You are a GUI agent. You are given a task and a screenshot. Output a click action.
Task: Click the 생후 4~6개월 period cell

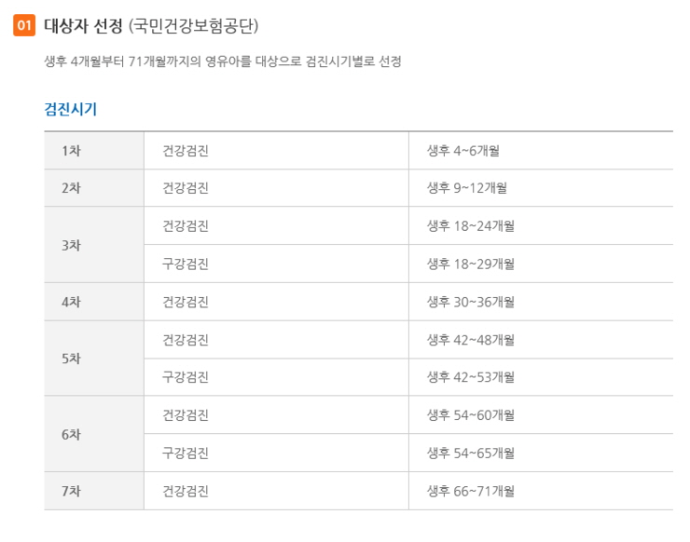tap(463, 151)
